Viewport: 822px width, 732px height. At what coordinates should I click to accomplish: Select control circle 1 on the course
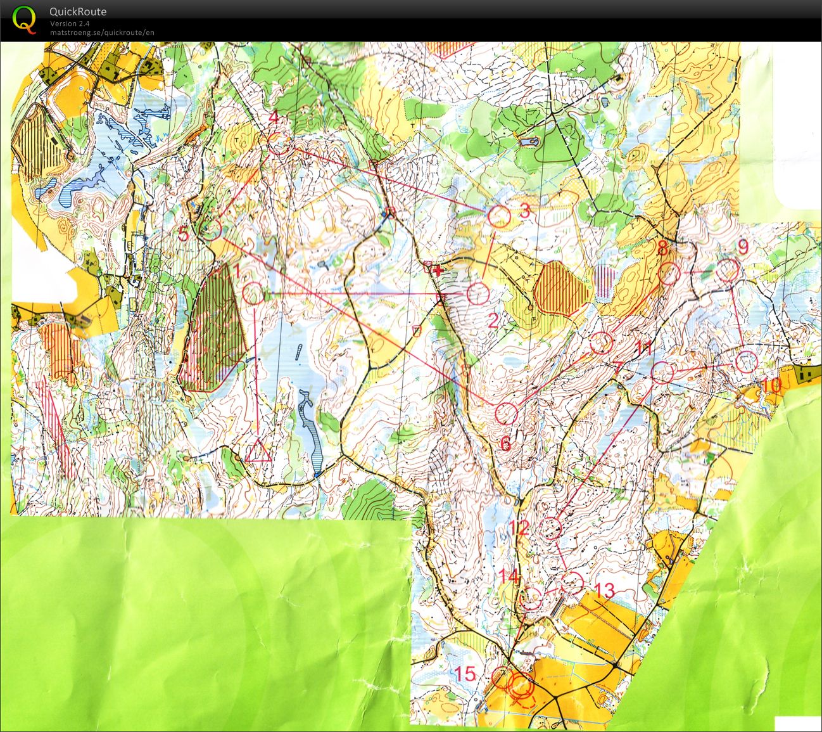tap(253, 293)
